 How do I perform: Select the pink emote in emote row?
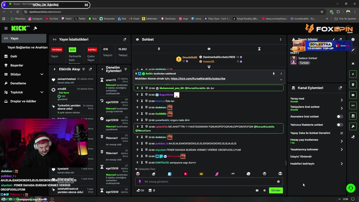[217, 174]
